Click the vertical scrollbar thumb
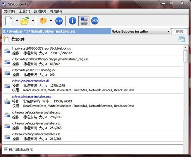Image resolution: width=191 pixels, height=157 pixels. point(186,56)
